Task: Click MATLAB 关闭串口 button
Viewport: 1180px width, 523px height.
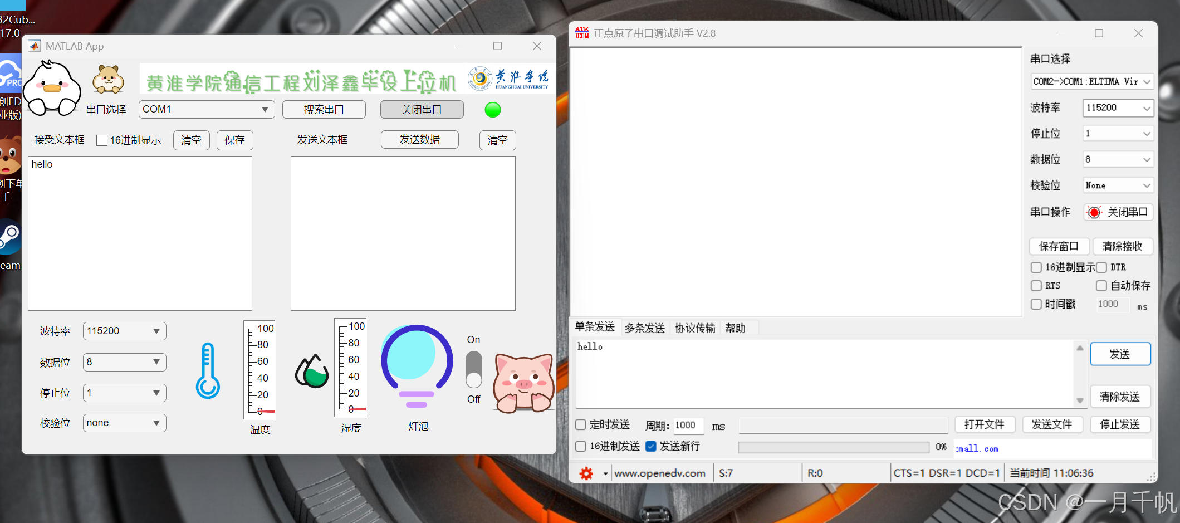Action: coord(422,110)
